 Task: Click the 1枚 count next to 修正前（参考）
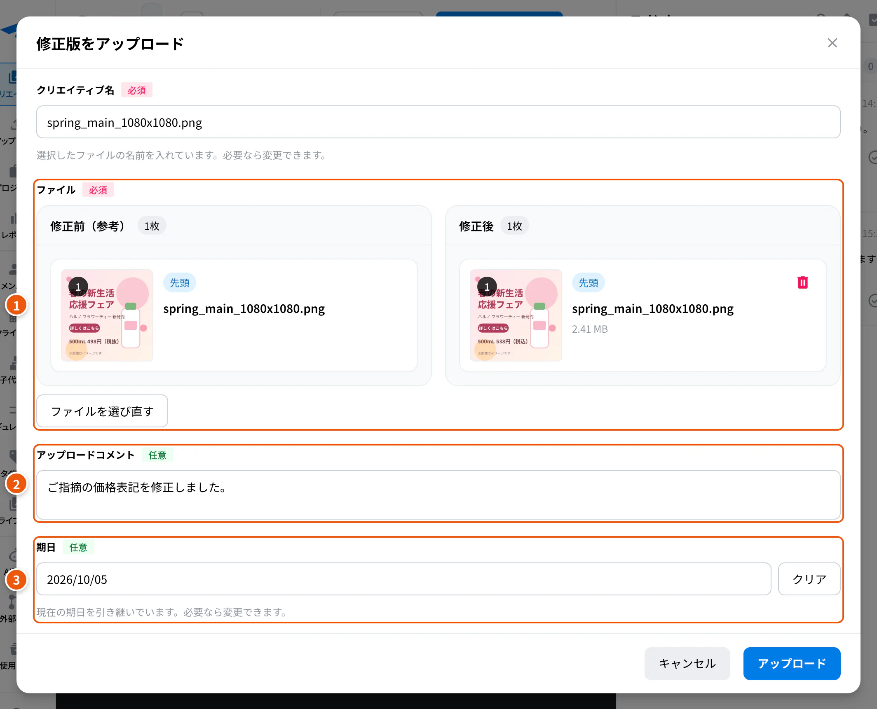pos(152,226)
